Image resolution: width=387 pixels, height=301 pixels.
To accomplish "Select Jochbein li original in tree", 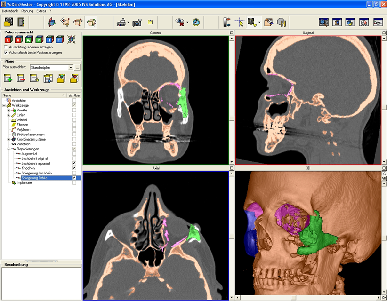I will [36, 158].
